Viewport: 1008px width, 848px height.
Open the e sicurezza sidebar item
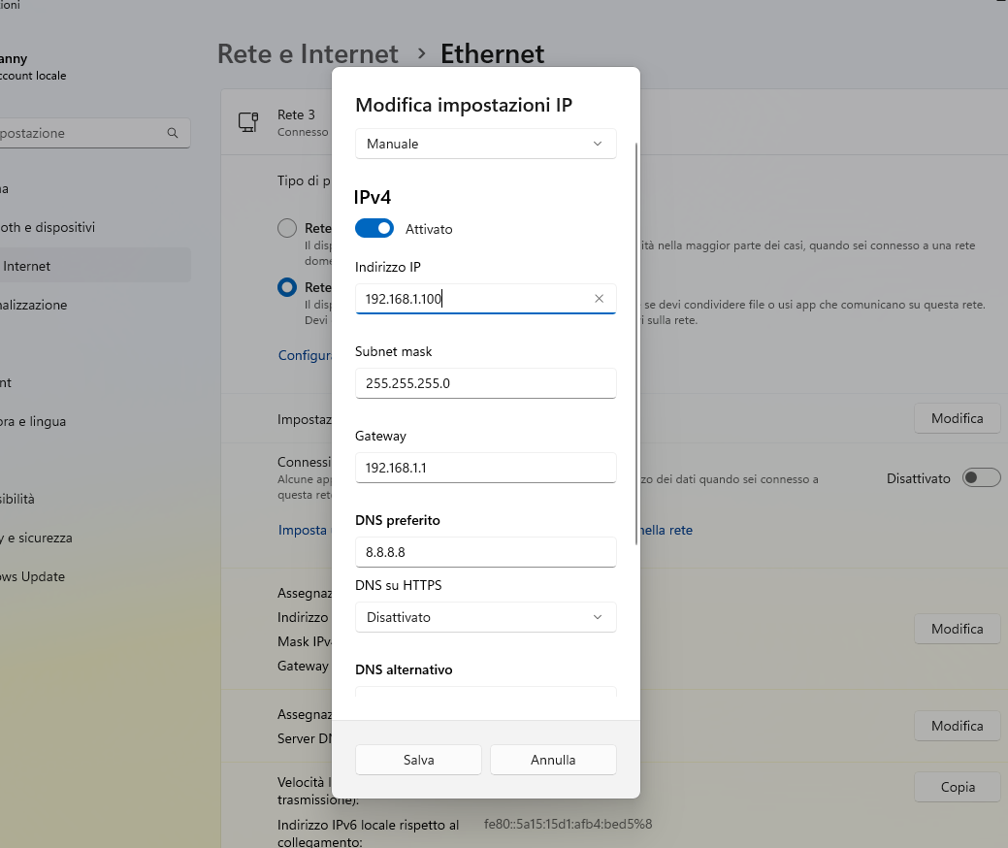coord(95,538)
